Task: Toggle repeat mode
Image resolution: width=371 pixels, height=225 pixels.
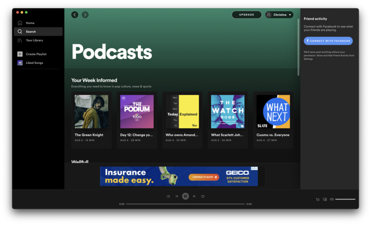Action: click(203, 196)
